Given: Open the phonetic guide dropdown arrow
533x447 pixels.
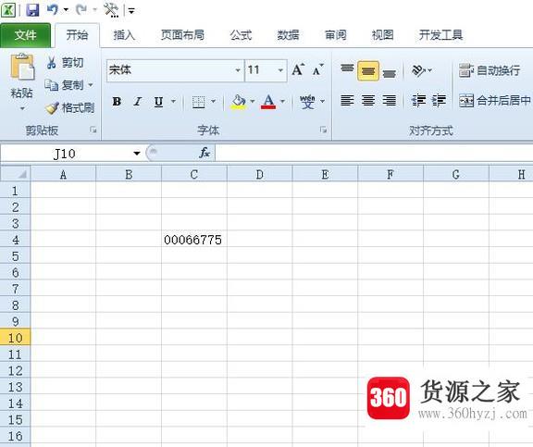Looking at the screenshot, I should 322,101.
